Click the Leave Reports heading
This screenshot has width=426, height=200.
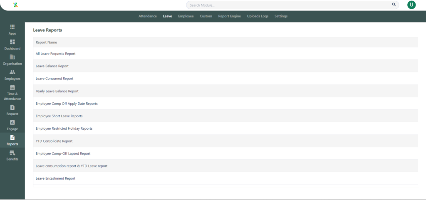(47, 30)
